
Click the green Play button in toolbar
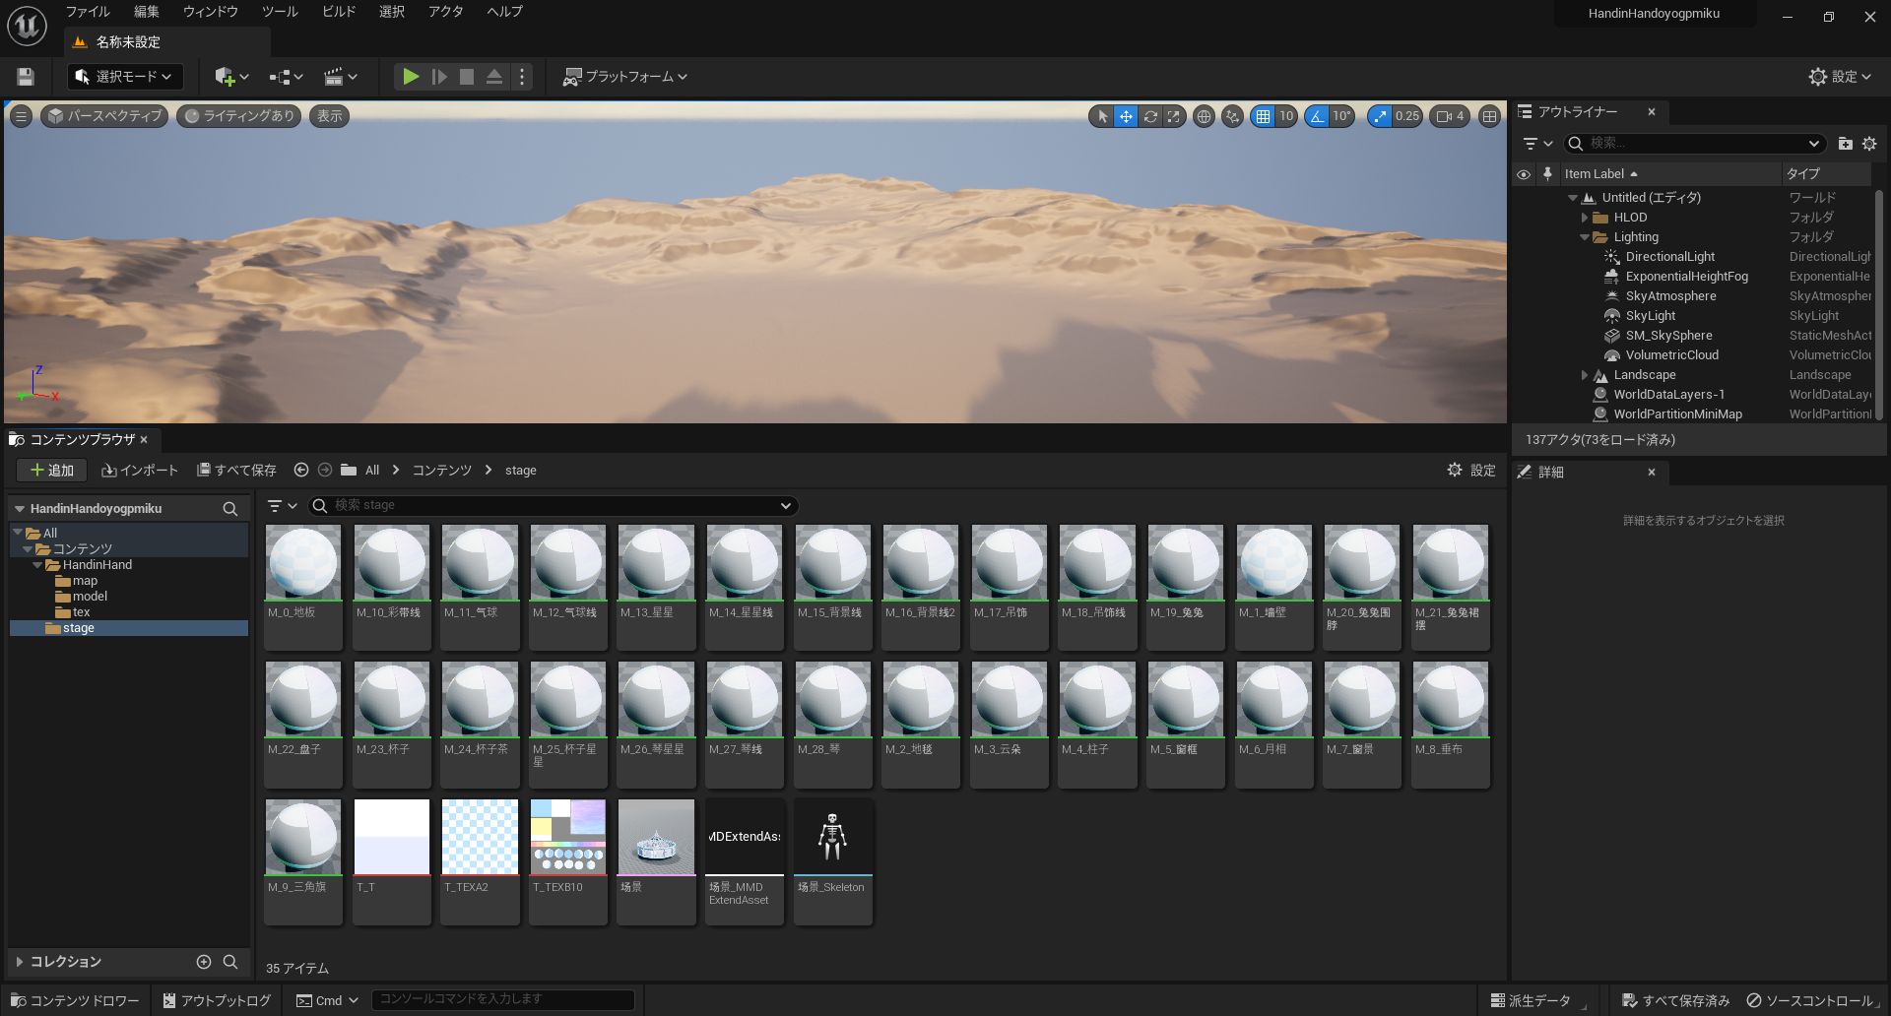[x=411, y=77]
